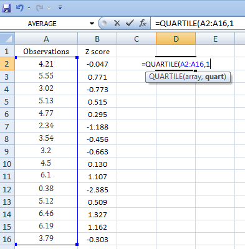Click cell containing 3.79

click(46, 239)
